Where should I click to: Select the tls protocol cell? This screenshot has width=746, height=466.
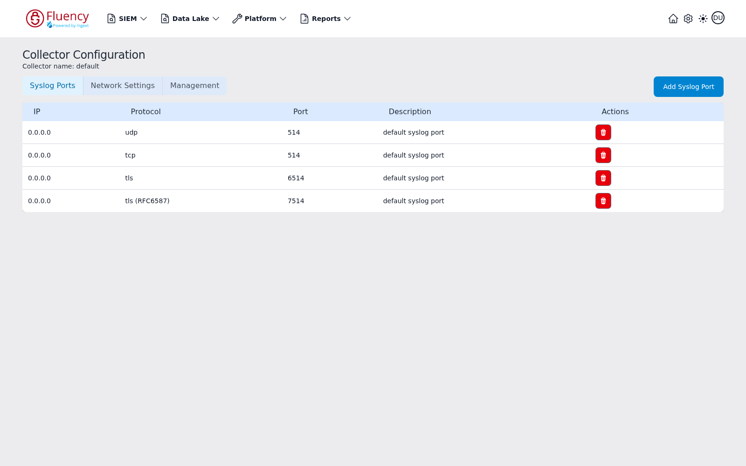[129, 178]
